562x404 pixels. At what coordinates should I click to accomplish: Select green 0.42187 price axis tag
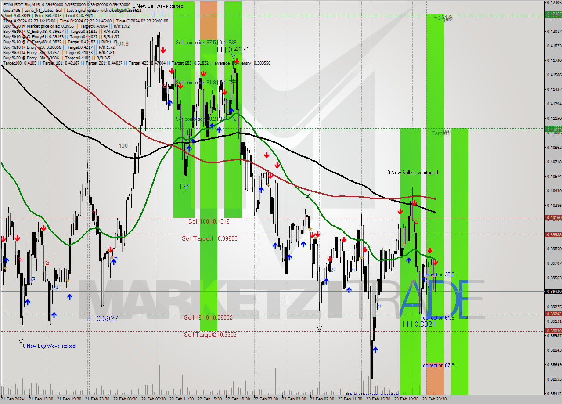[553, 14]
